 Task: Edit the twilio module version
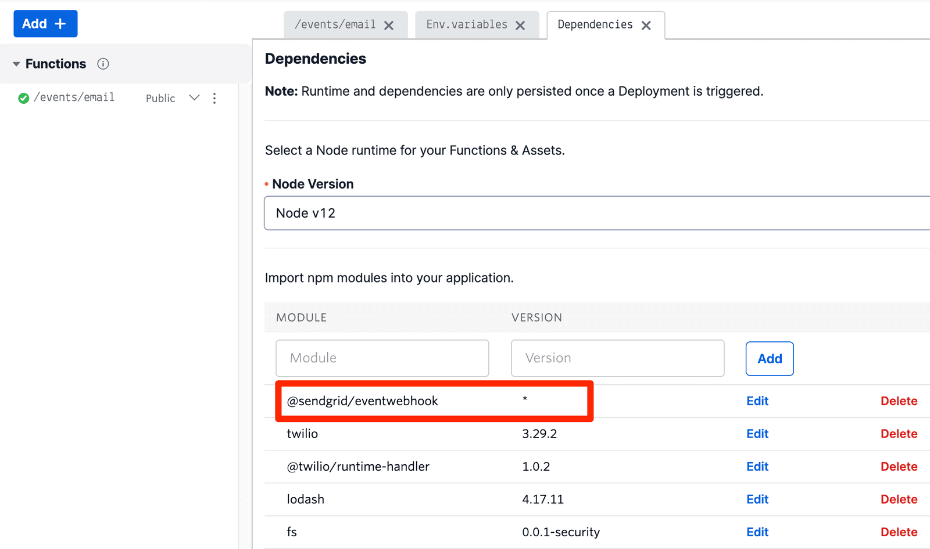pyautogui.click(x=757, y=434)
